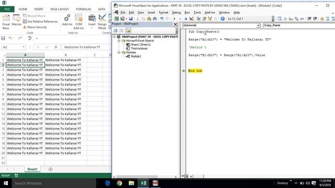Open Windows Start menu

pos(6,183)
